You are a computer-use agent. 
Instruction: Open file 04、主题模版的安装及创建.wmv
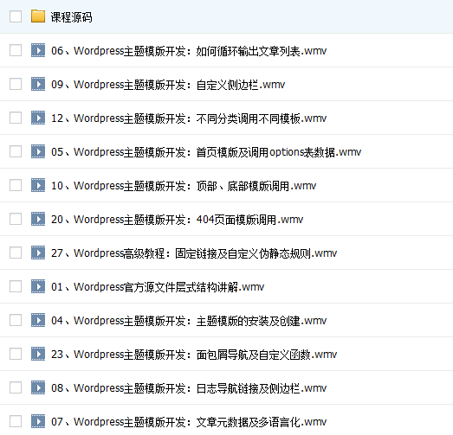pyautogui.click(x=189, y=321)
